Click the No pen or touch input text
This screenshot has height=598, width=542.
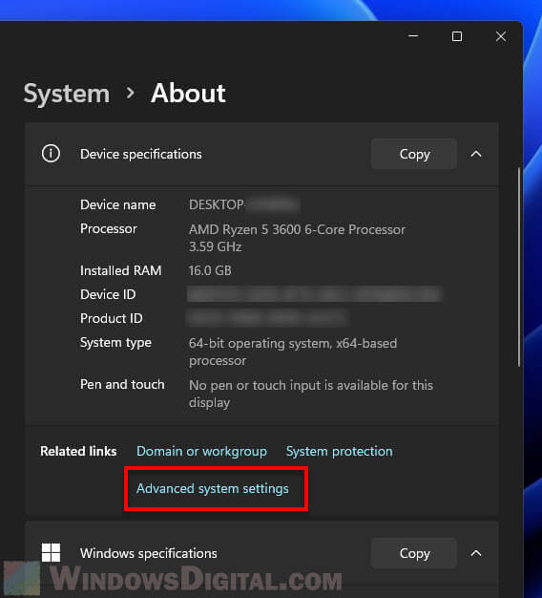click(311, 394)
